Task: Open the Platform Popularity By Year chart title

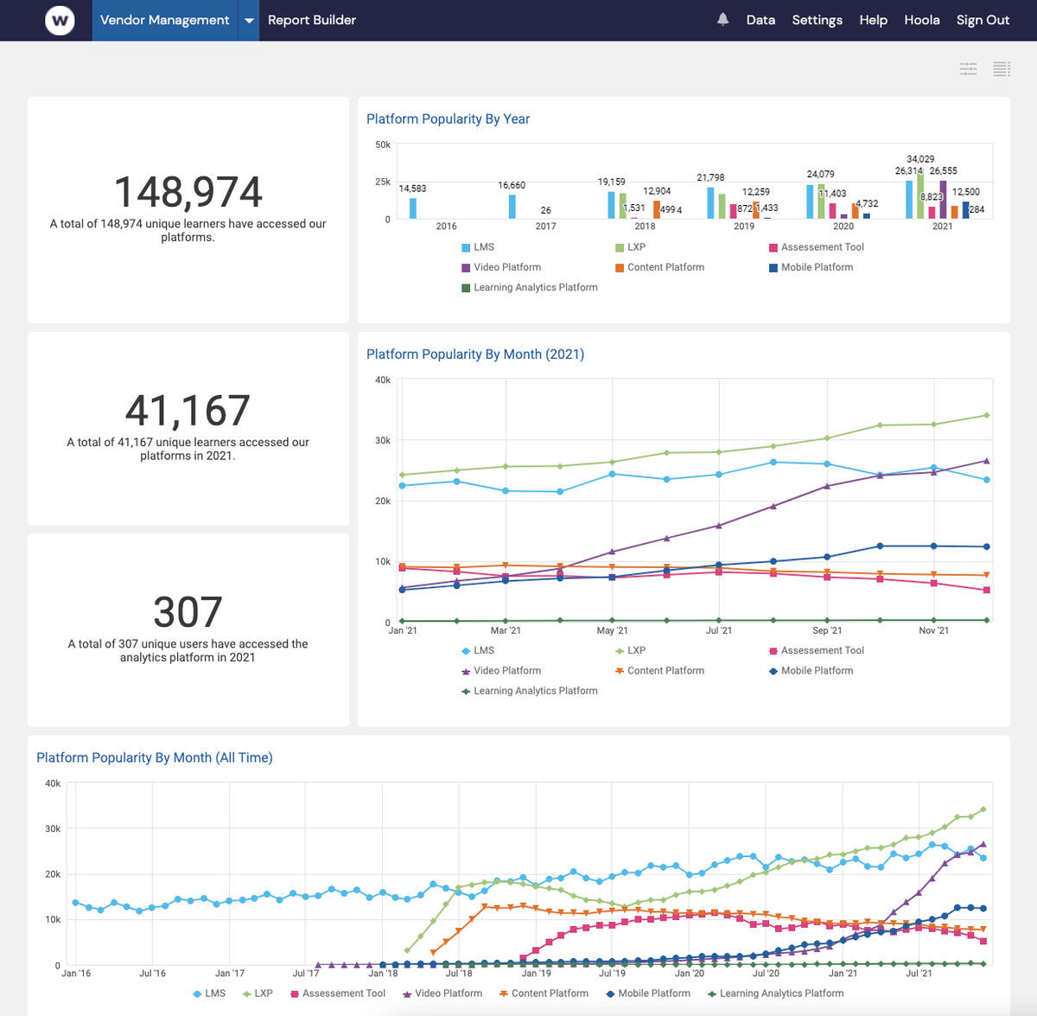Action: click(x=448, y=118)
